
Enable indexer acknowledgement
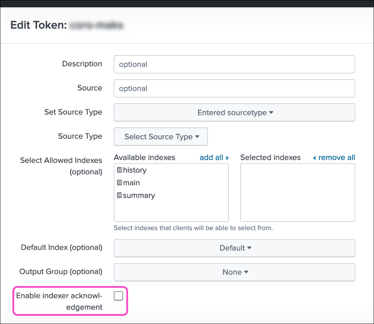[x=118, y=296]
